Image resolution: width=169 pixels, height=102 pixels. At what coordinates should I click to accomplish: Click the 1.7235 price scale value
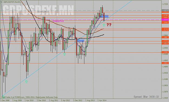pos(165,4)
